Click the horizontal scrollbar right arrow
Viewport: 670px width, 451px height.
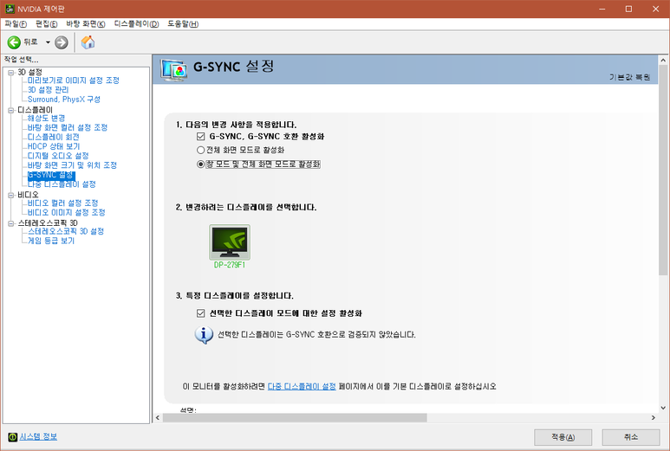654,418
